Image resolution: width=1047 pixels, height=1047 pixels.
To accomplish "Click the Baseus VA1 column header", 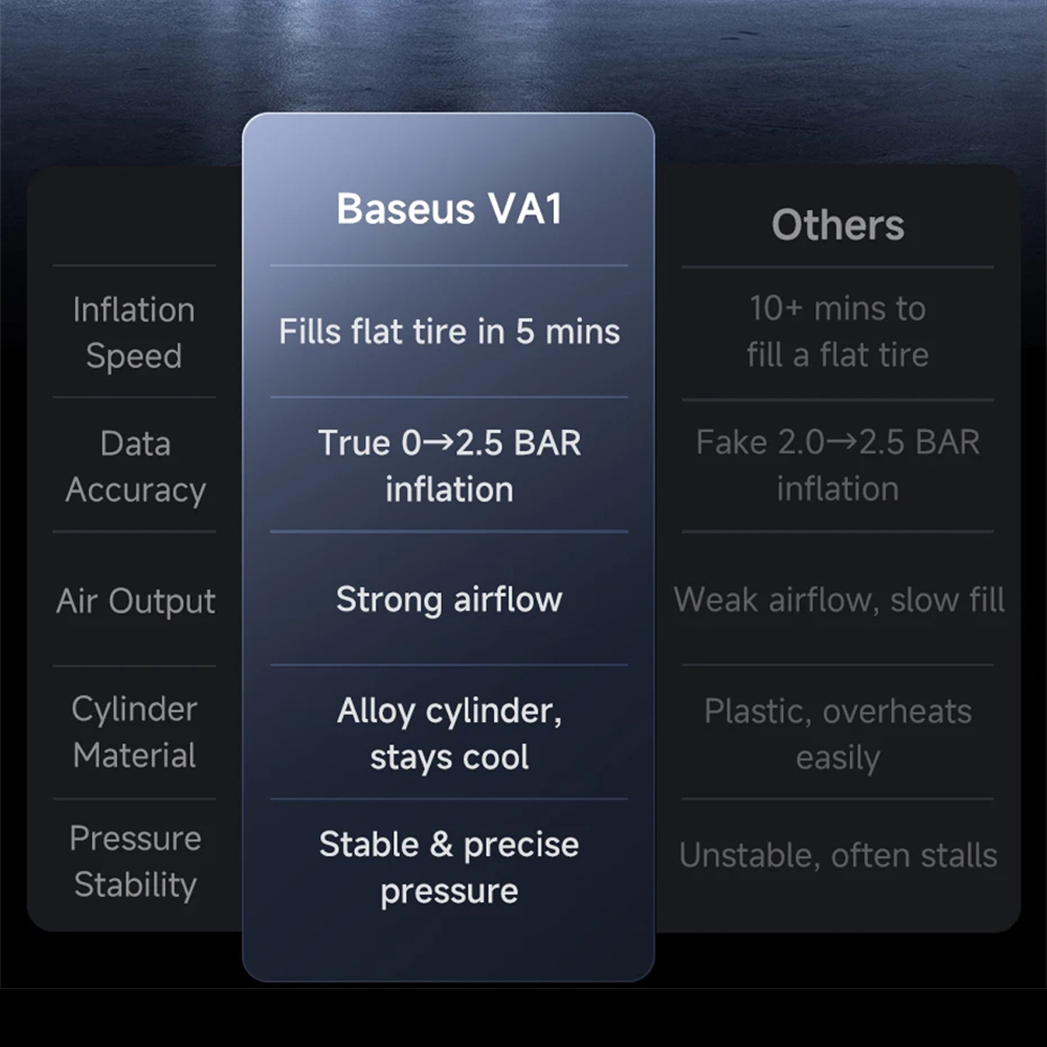I will pyautogui.click(x=449, y=209).
